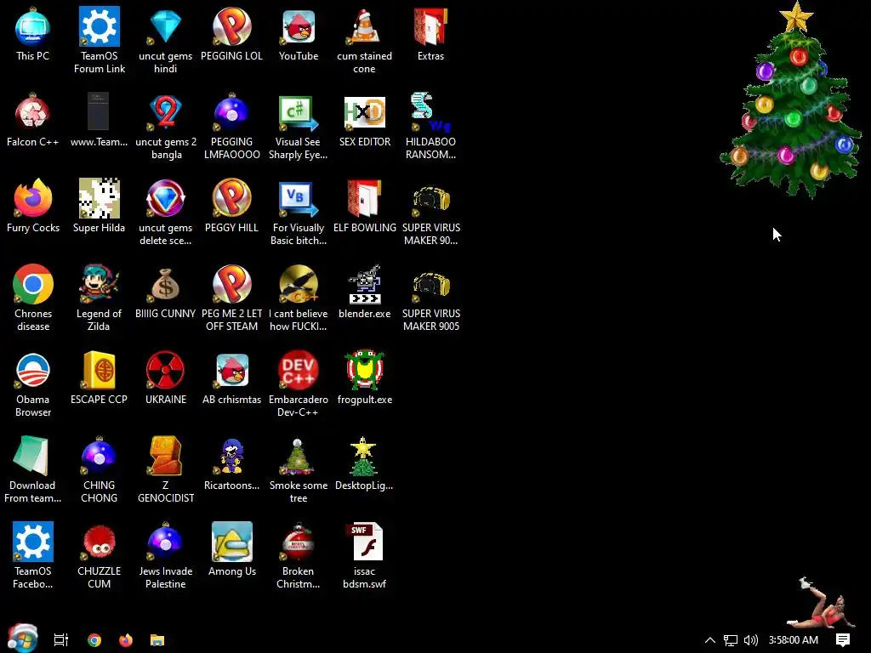This screenshot has height=653, width=871.
Task: Launch the Falcon C++ shortcut
Action: (33, 121)
